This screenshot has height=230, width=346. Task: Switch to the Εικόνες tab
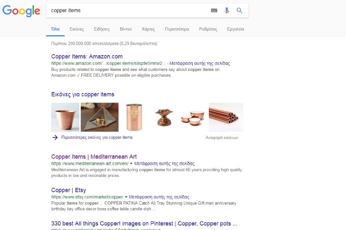[77, 29]
